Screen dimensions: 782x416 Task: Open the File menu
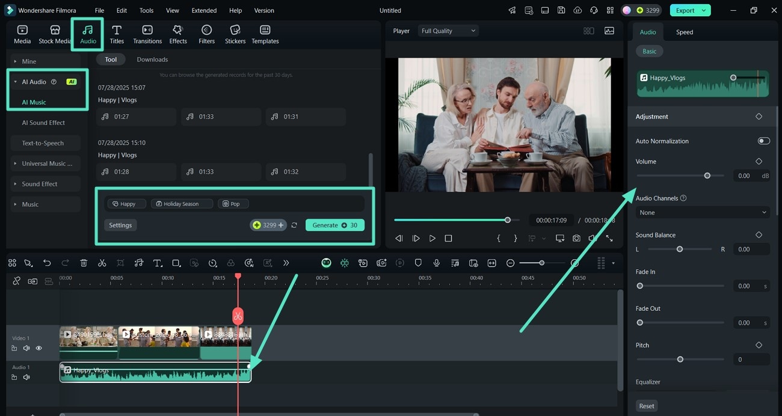click(99, 10)
